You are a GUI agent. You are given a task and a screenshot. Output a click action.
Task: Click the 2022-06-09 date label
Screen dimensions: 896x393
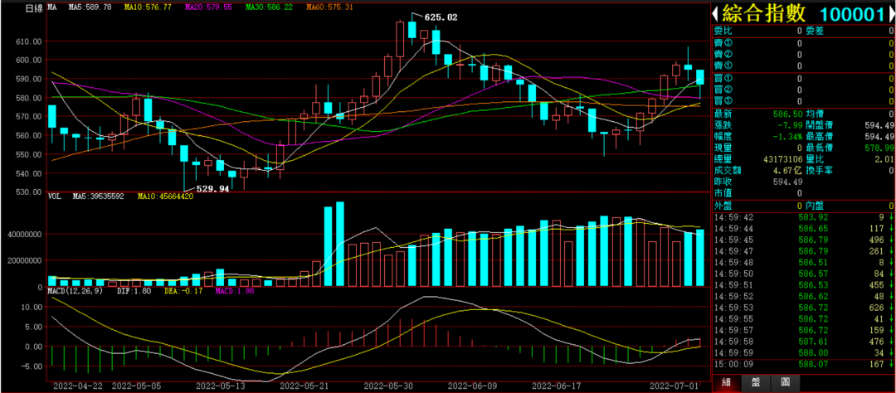[x=471, y=386]
